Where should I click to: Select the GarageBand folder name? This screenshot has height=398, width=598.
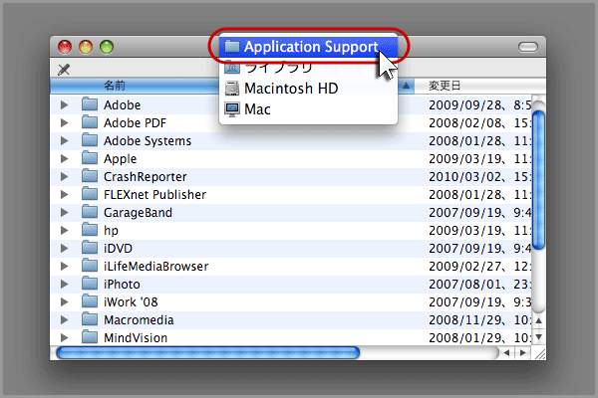138,213
